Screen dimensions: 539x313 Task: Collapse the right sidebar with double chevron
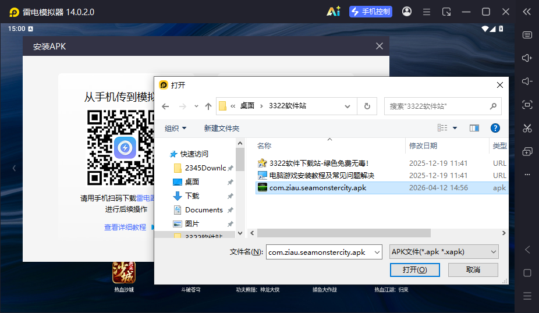(x=527, y=12)
